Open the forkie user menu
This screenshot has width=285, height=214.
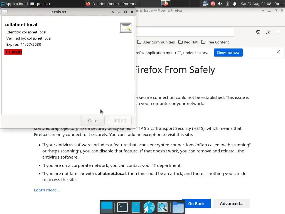coord(279,4)
